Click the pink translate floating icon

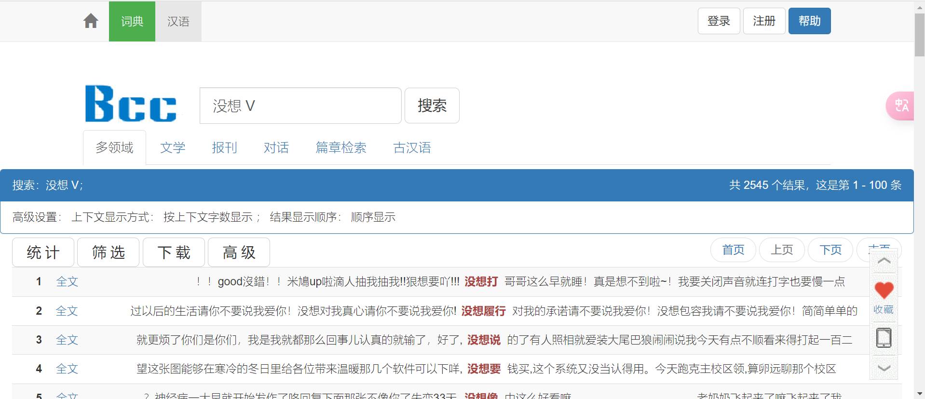(x=901, y=106)
